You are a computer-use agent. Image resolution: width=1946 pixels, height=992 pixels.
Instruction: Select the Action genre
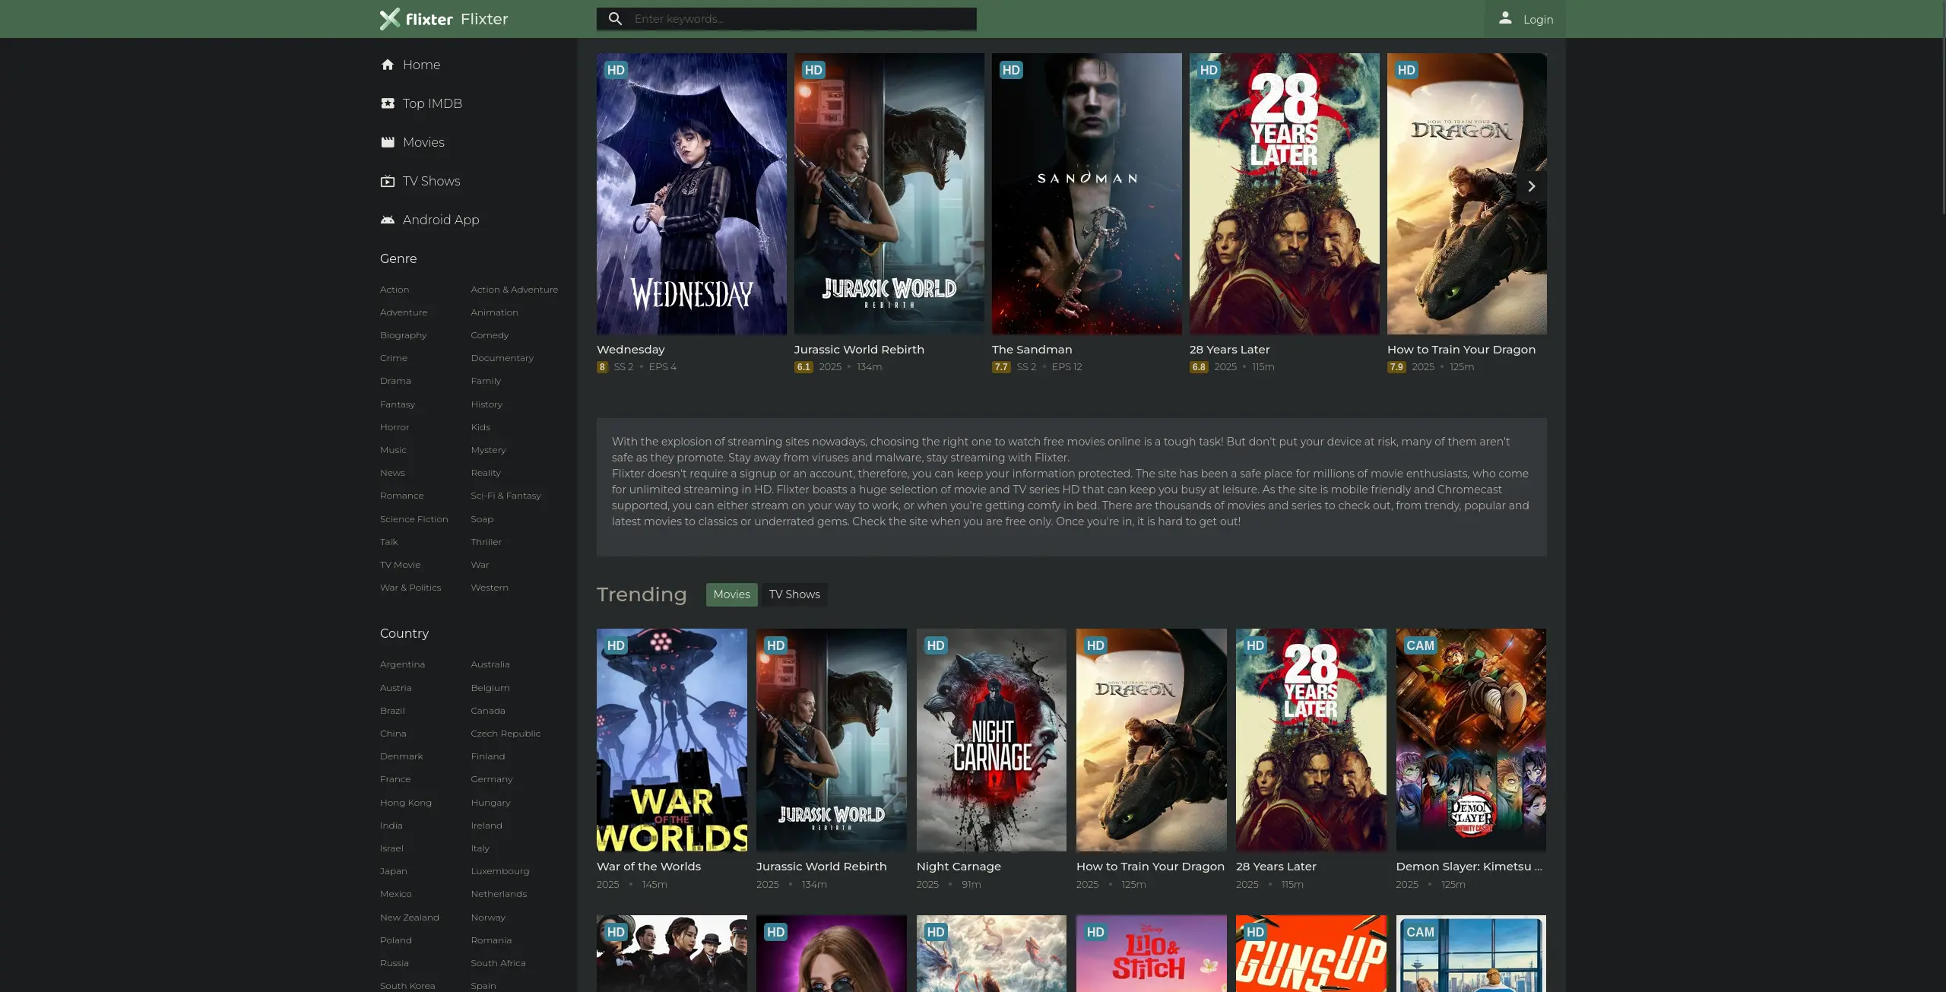pyautogui.click(x=395, y=290)
